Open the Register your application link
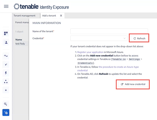157x120 pixels. click(90, 52)
